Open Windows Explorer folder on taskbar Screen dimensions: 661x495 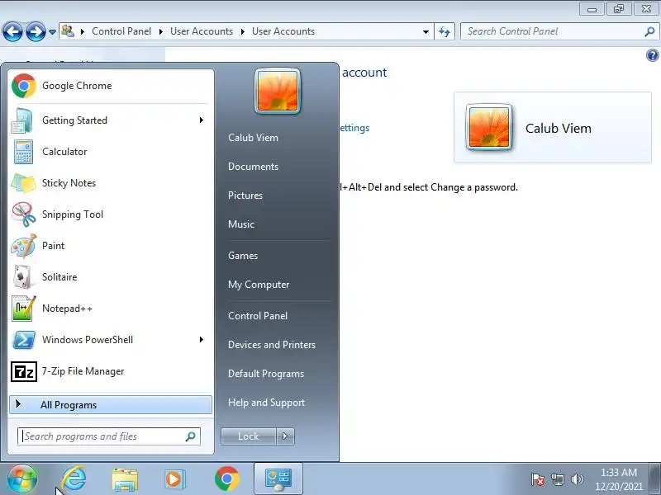[x=125, y=479]
